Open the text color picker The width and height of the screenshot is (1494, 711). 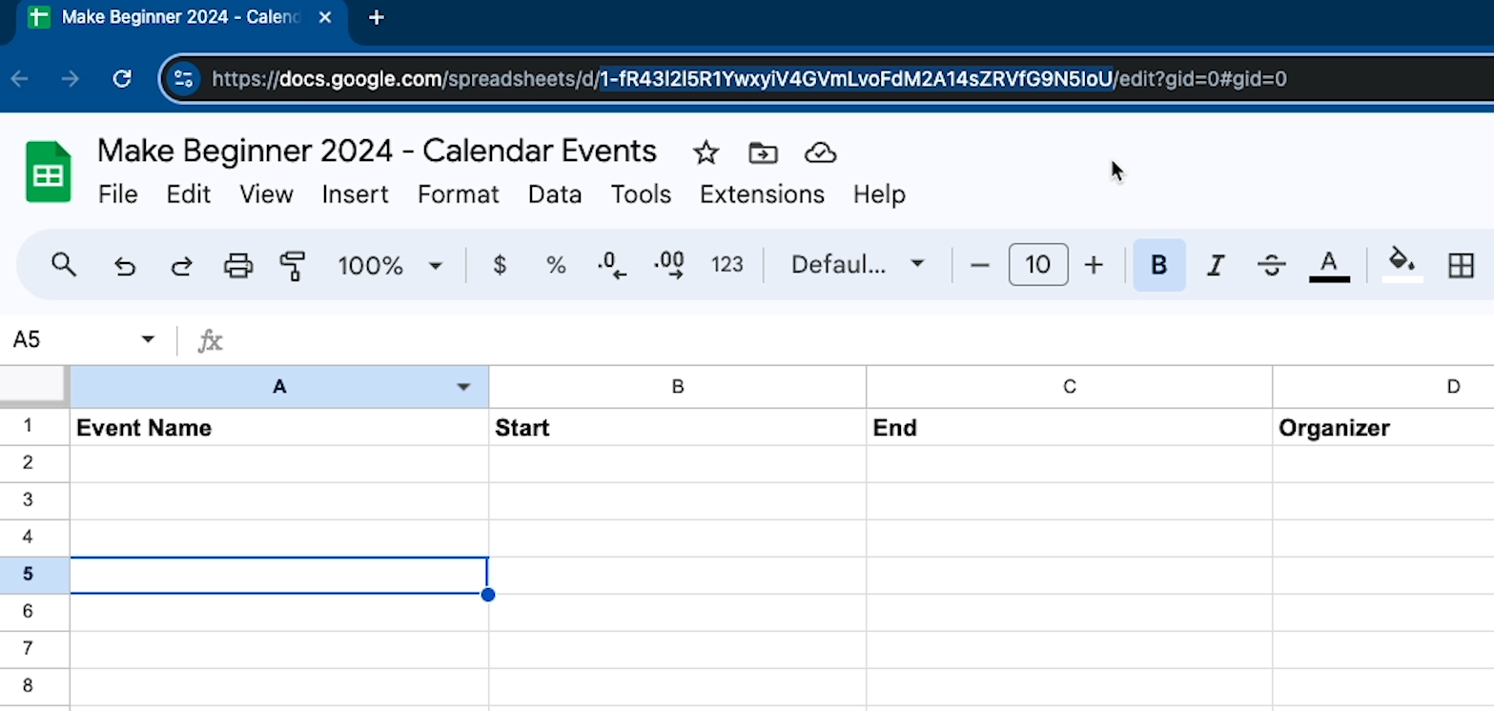tap(1329, 265)
